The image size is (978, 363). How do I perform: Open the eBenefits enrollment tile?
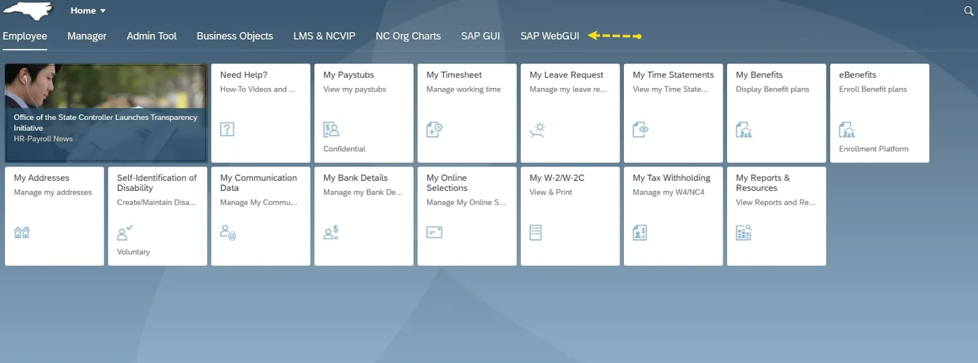tap(879, 113)
